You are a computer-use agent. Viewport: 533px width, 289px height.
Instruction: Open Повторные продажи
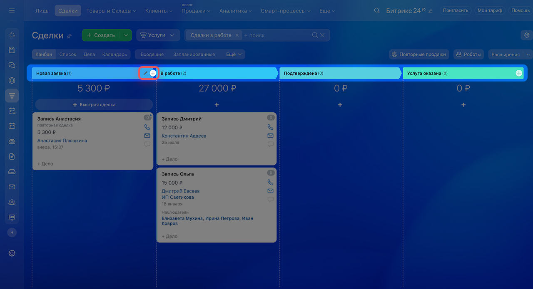[419, 54]
